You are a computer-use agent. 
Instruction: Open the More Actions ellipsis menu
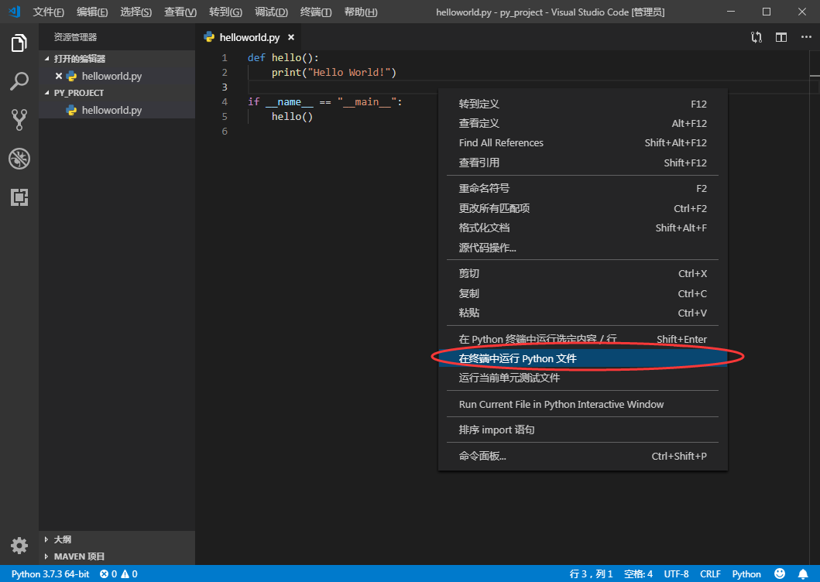pyautogui.click(x=806, y=37)
